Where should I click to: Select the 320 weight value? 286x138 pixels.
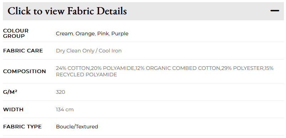pos(60,92)
